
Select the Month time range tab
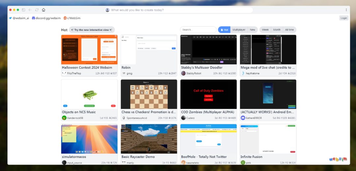(x=277, y=30)
